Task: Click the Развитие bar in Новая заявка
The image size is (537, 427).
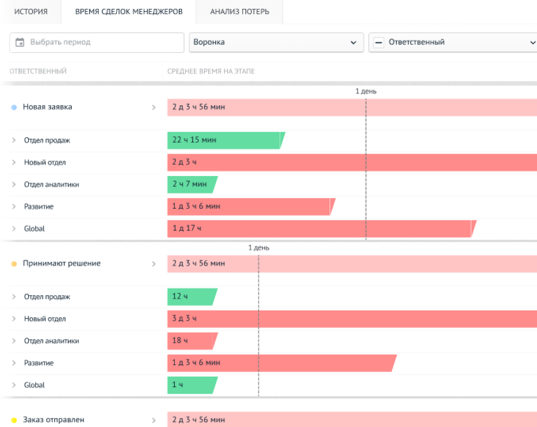Action: point(251,207)
